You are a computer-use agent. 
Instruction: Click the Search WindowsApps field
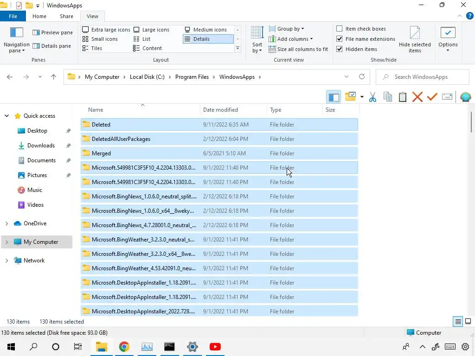point(422,77)
